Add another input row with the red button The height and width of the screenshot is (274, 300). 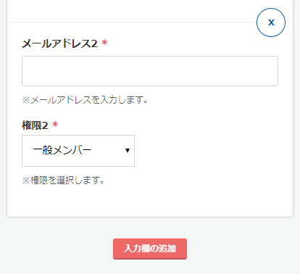(x=150, y=249)
